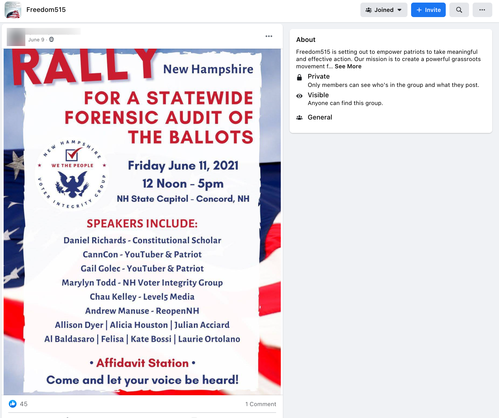Open the post options ellipsis menu

coord(269,36)
